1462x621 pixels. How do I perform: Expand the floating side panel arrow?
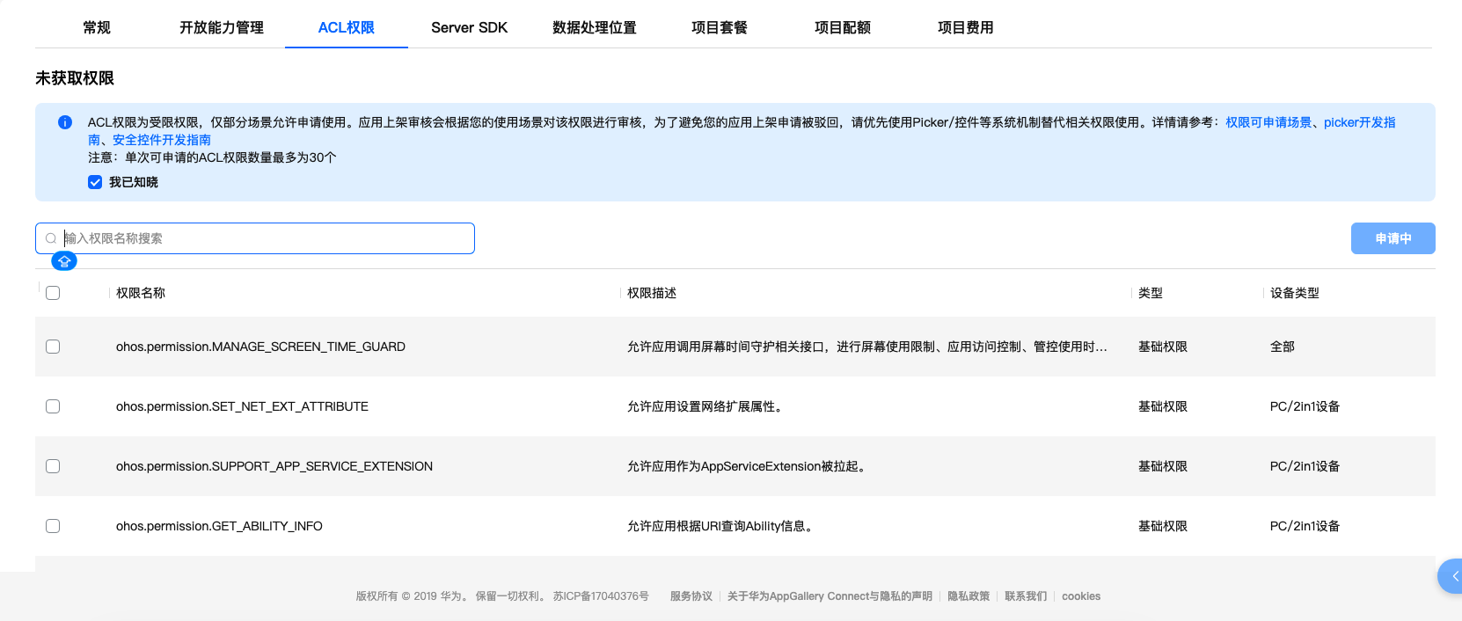click(x=1454, y=576)
